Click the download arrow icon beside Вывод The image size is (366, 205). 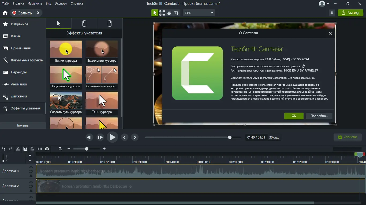click(332, 13)
